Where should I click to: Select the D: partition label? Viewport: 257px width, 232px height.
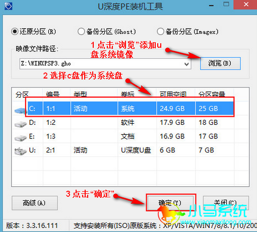pyautogui.click(x=32, y=122)
